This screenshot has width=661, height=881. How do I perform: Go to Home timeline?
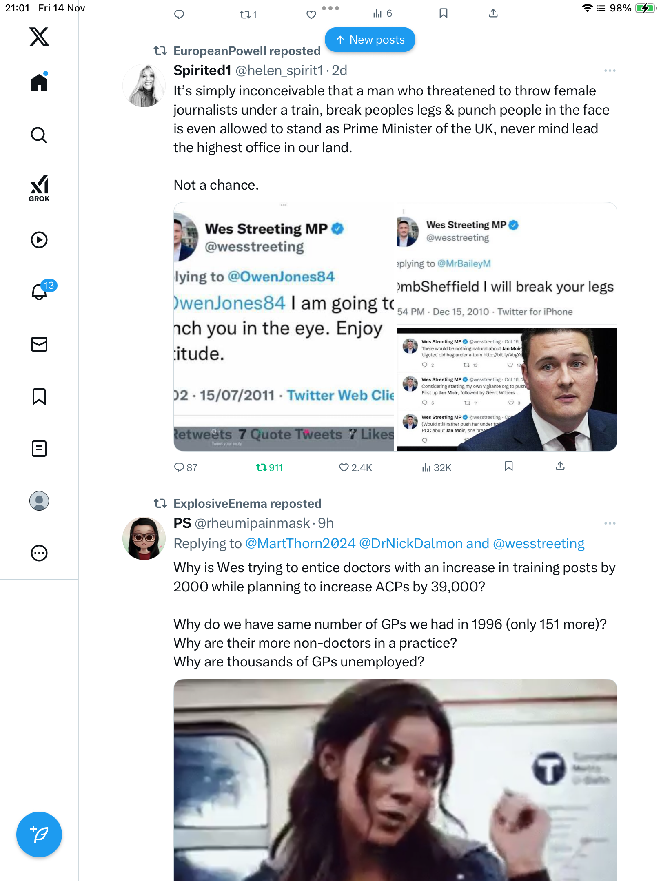39,83
